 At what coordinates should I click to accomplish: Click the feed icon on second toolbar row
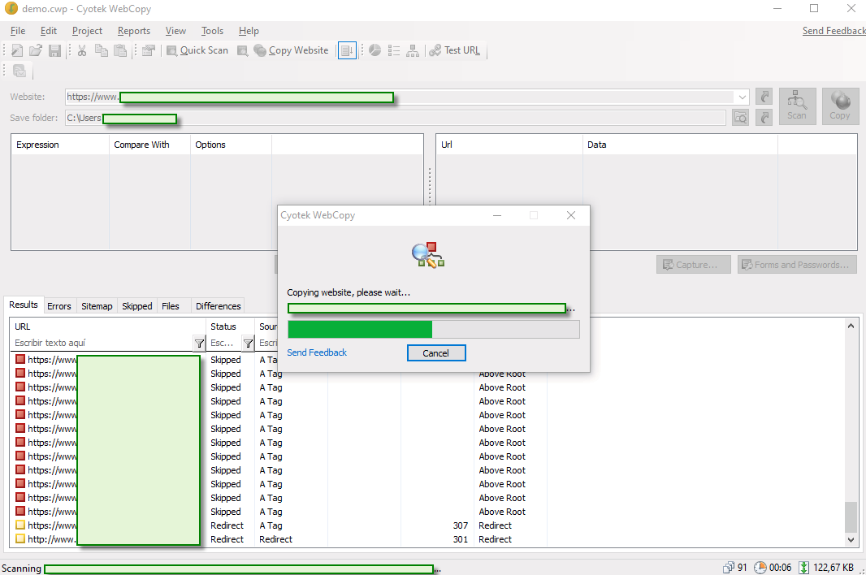19,71
